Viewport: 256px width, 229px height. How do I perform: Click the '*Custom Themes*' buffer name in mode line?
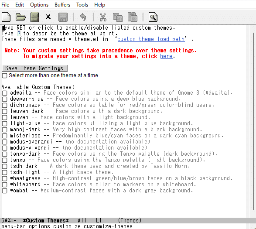[x=46, y=221]
